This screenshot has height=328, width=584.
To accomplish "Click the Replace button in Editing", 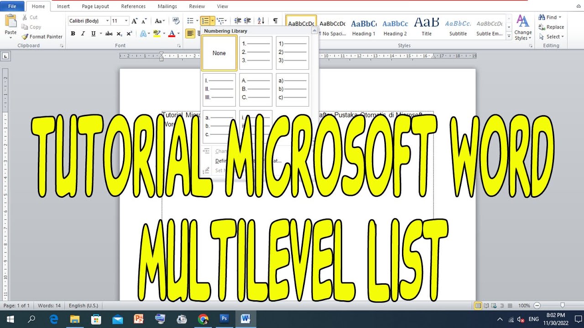I will pos(551,27).
